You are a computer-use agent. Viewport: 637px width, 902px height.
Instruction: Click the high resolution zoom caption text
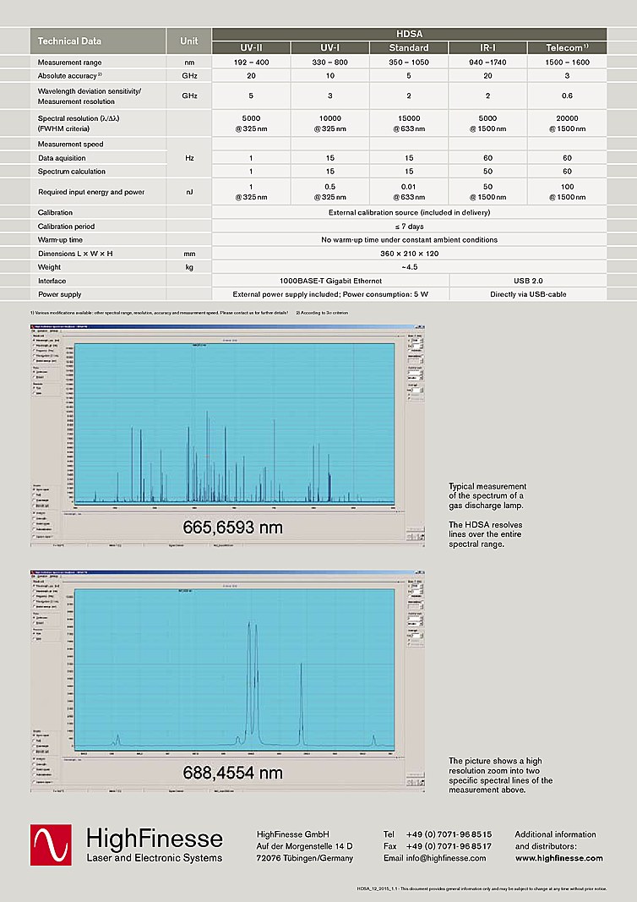point(500,775)
